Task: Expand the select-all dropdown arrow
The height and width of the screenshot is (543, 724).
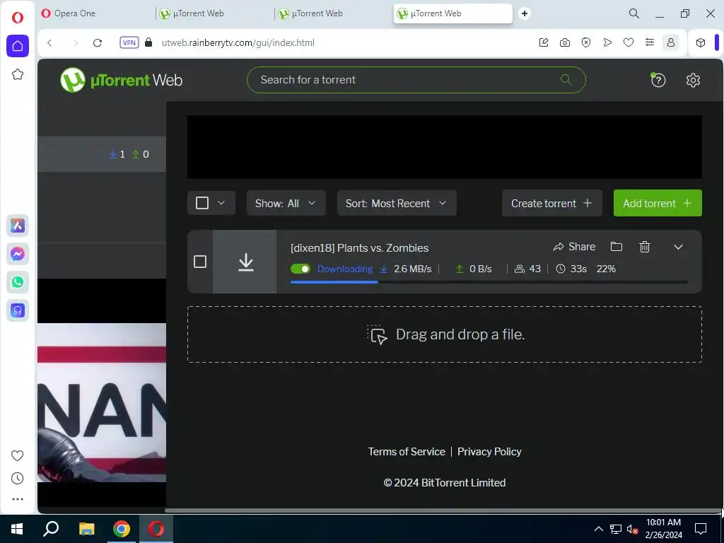Action: (221, 203)
